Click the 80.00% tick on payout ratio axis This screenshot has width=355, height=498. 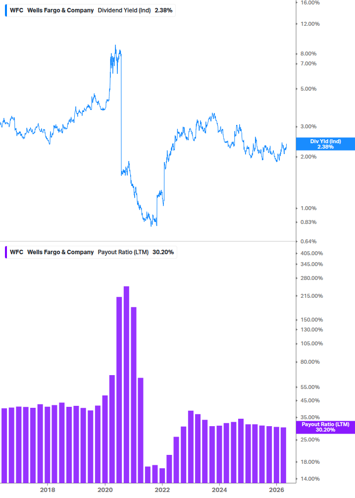pos(310,362)
